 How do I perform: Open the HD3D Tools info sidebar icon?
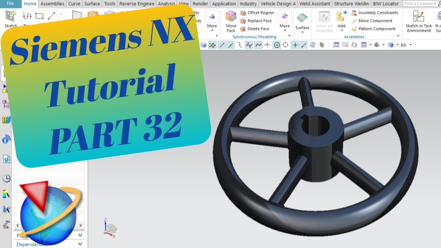[7, 139]
